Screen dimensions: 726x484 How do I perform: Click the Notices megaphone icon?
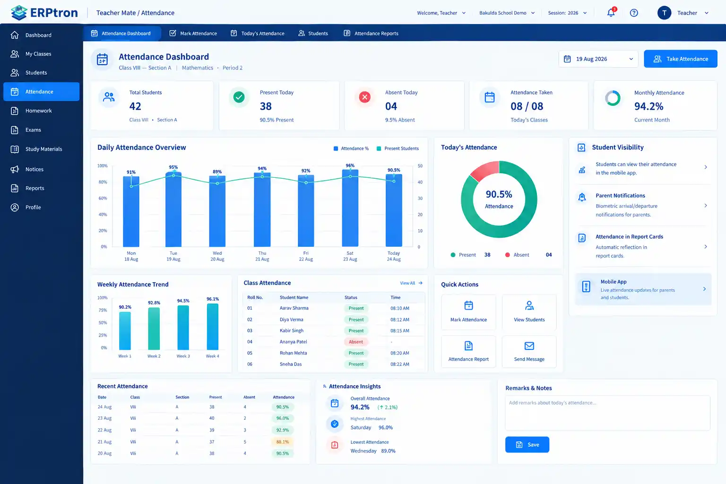tap(15, 169)
